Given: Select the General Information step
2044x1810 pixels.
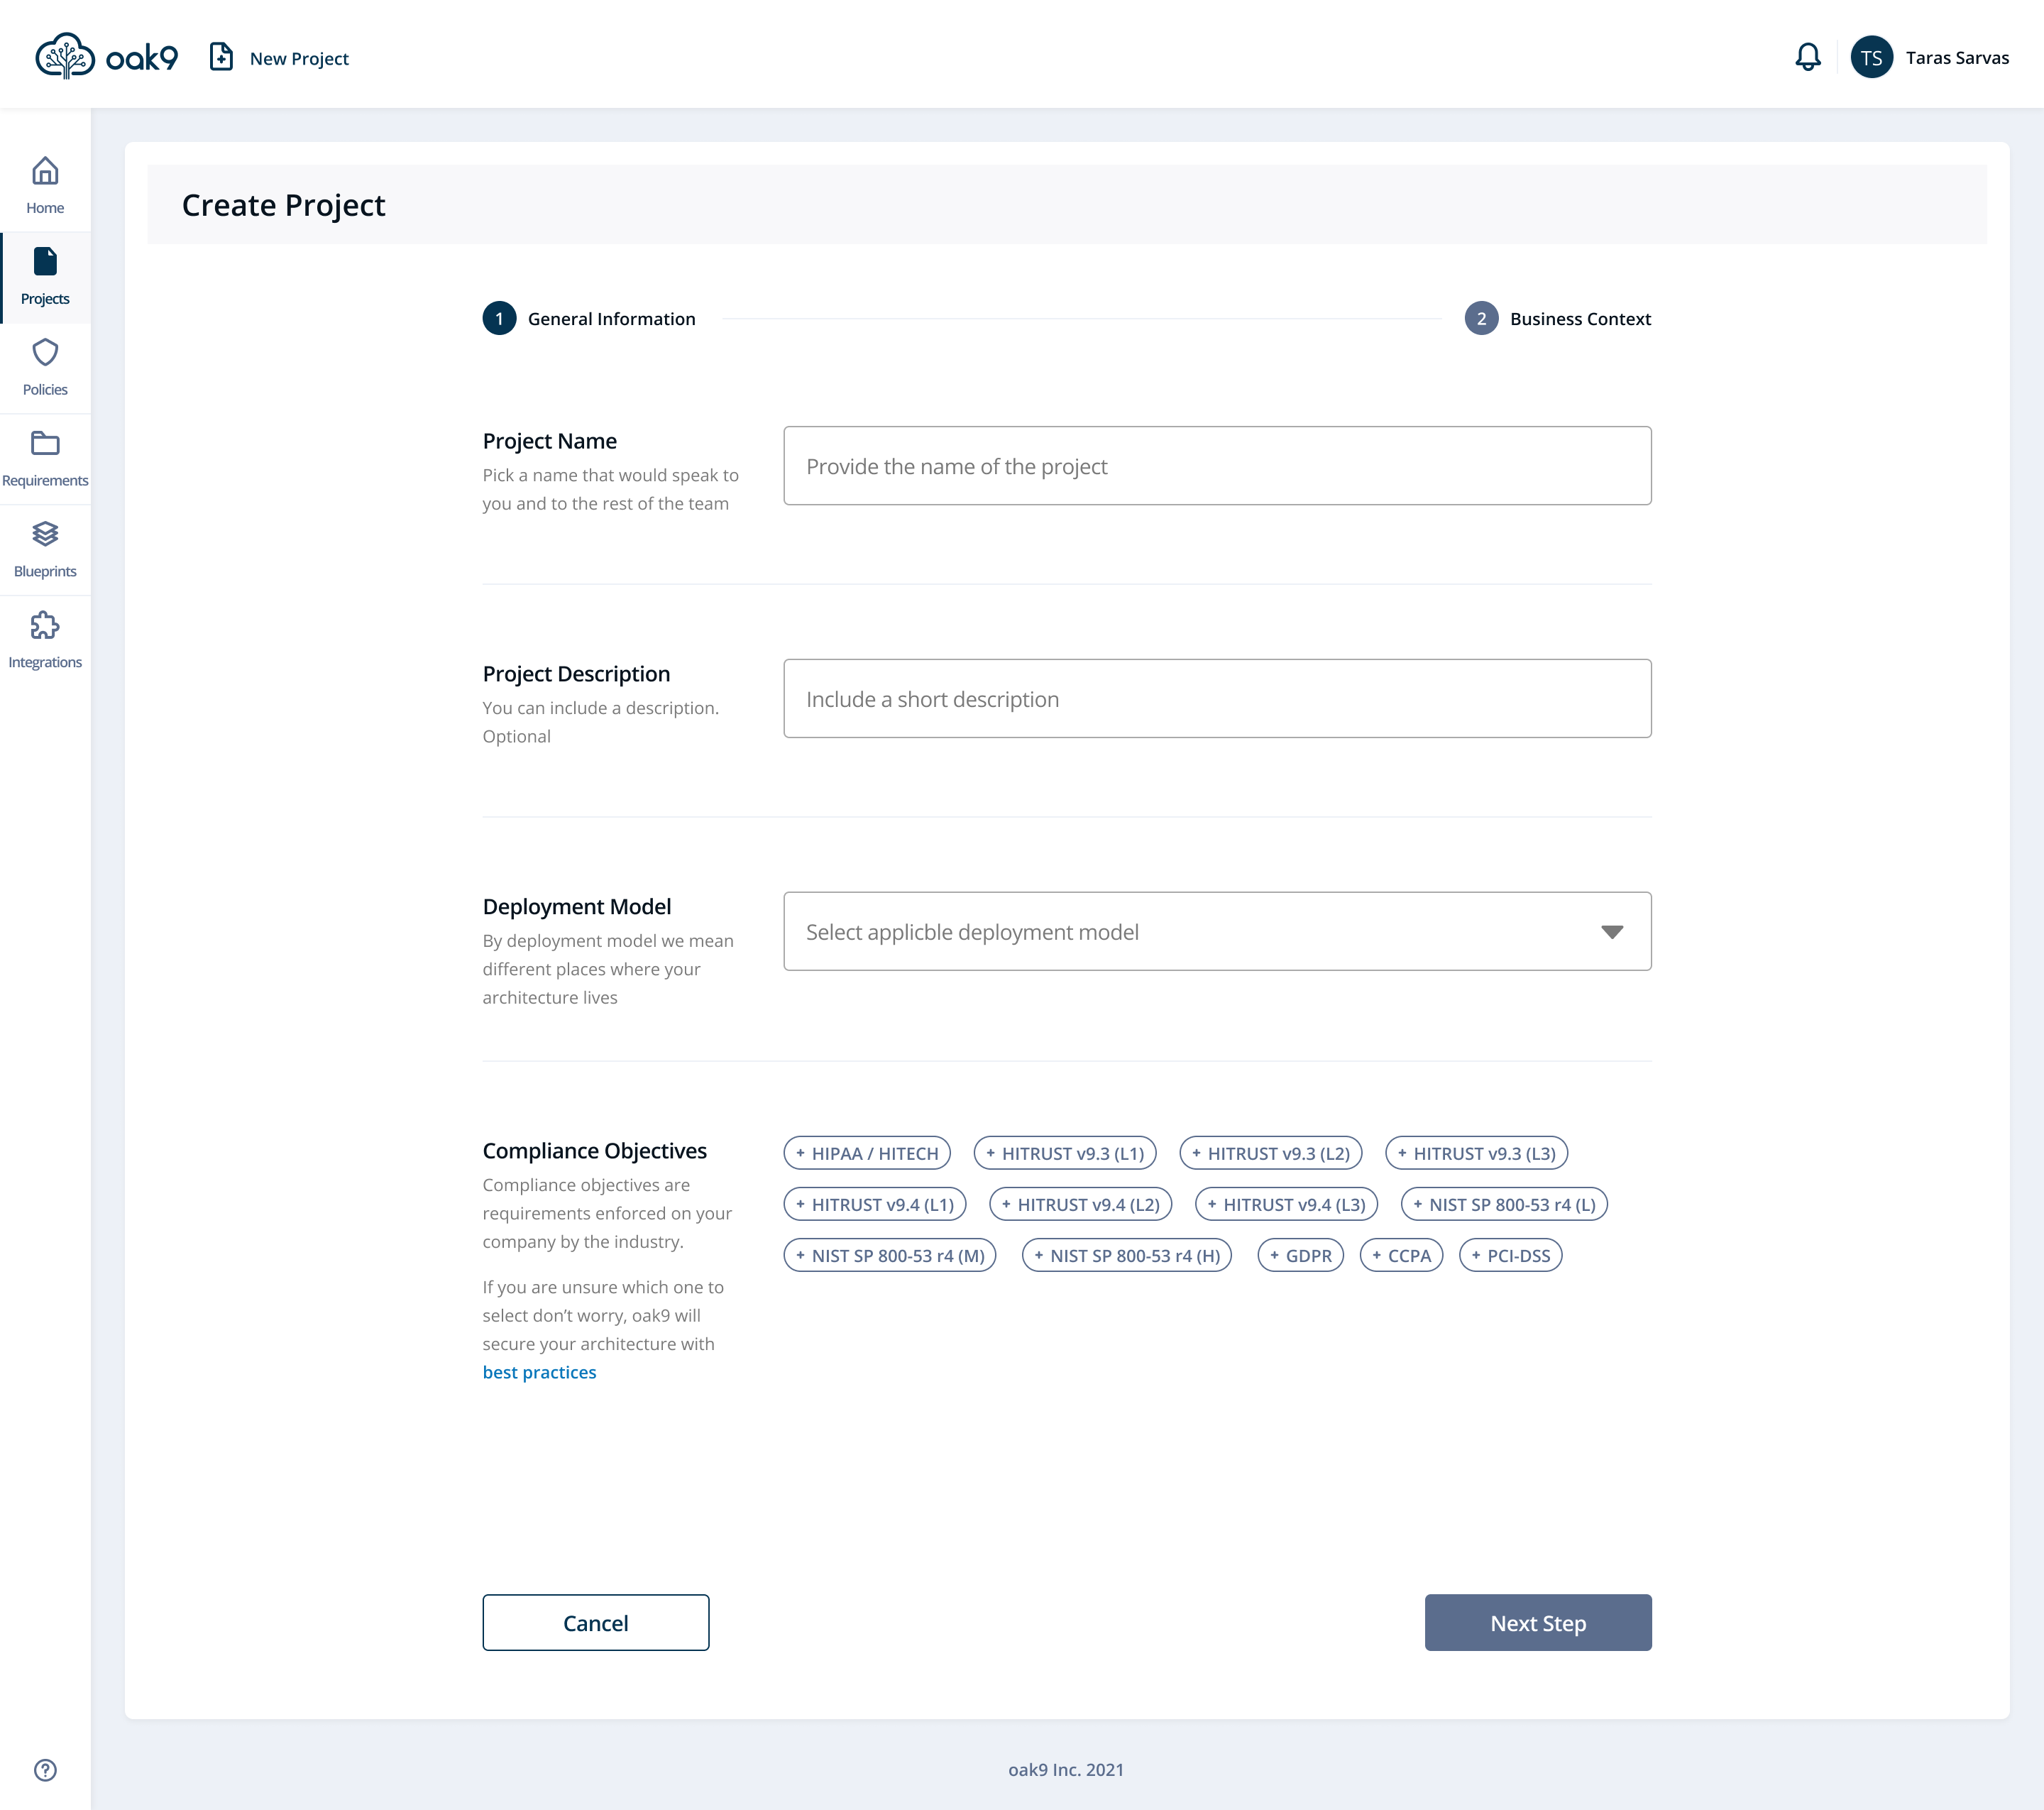Looking at the screenshot, I should point(589,318).
